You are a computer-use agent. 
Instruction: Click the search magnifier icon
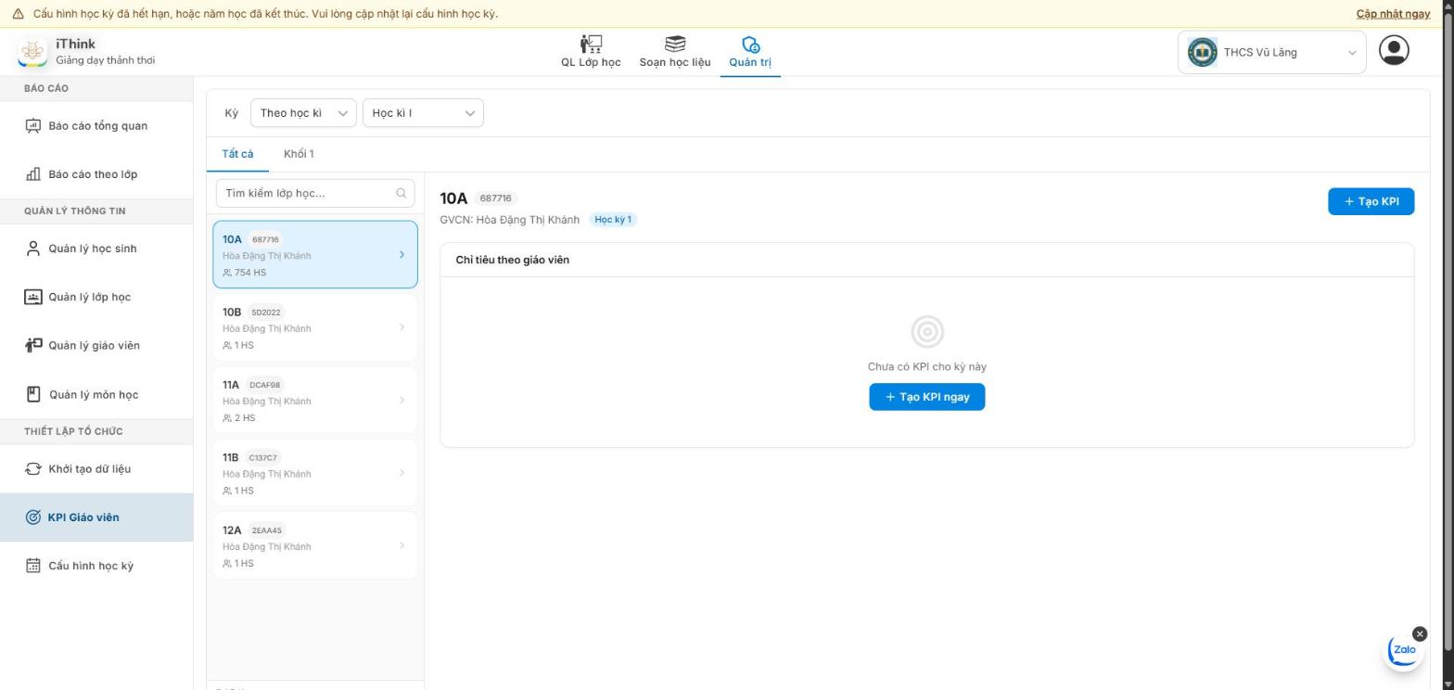pos(402,193)
